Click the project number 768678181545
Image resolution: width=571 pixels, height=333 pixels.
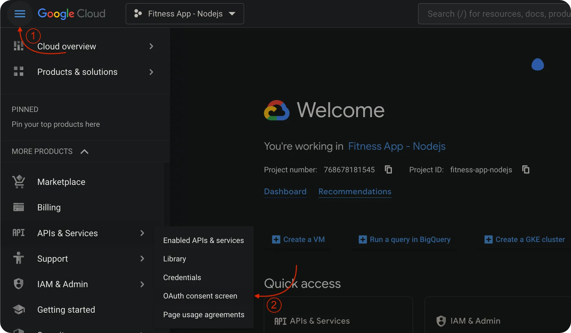[x=349, y=170]
